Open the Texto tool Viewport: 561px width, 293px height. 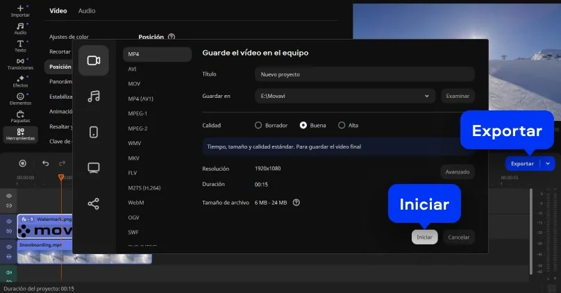[x=20, y=46]
